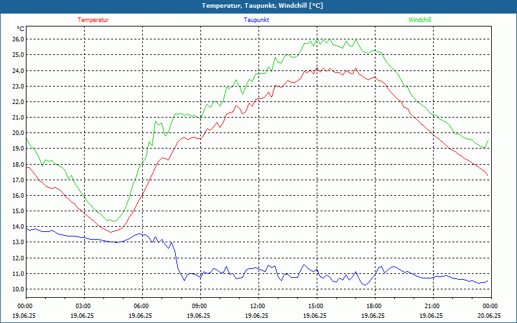
Task: Click the '16,0' y-axis value
Action: 18,196
